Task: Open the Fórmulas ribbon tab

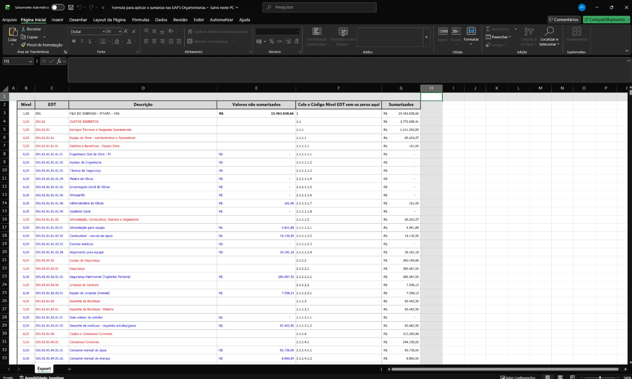Action: [140, 20]
